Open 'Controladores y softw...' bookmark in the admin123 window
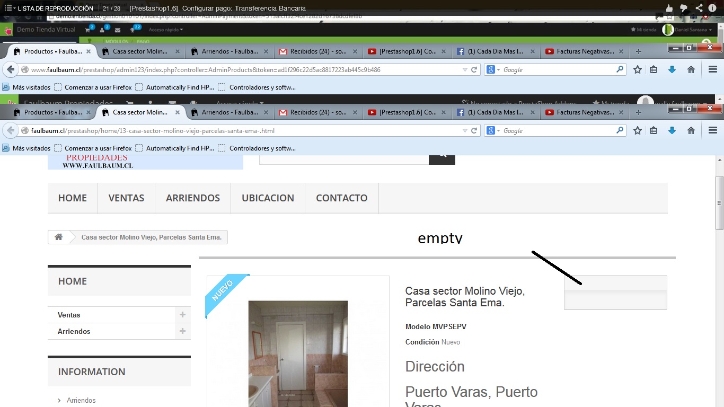The width and height of the screenshot is (724, 407). click(257, 87)
